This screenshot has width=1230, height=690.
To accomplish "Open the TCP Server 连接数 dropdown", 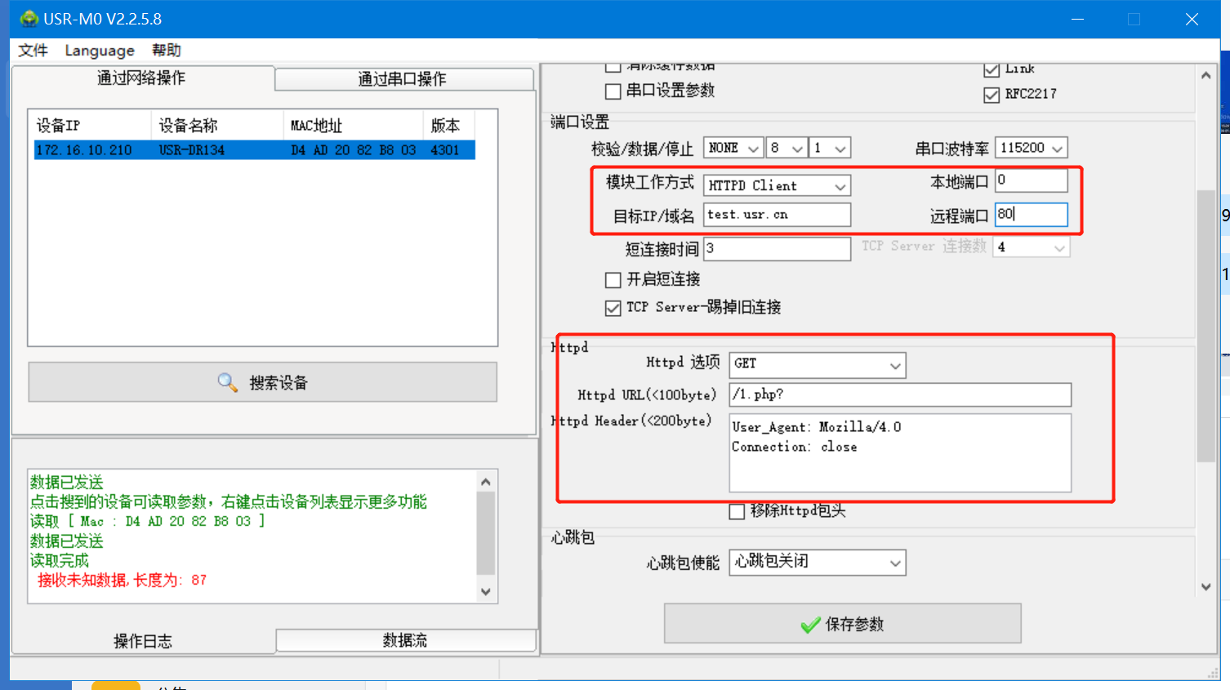I will click(x=1032, y=247).
